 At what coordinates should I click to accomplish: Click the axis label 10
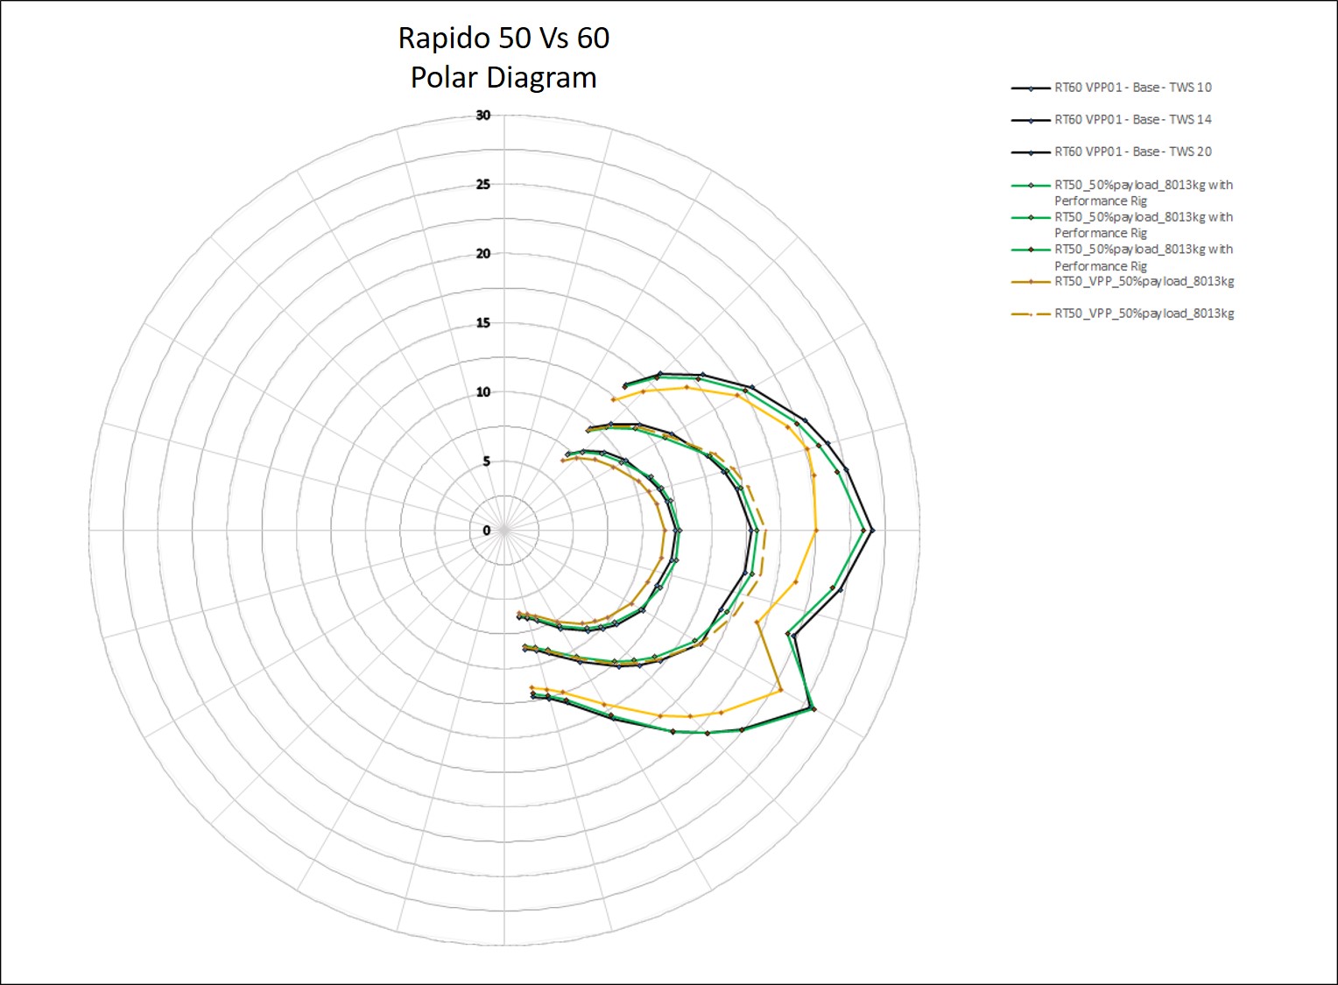[483, 391]
